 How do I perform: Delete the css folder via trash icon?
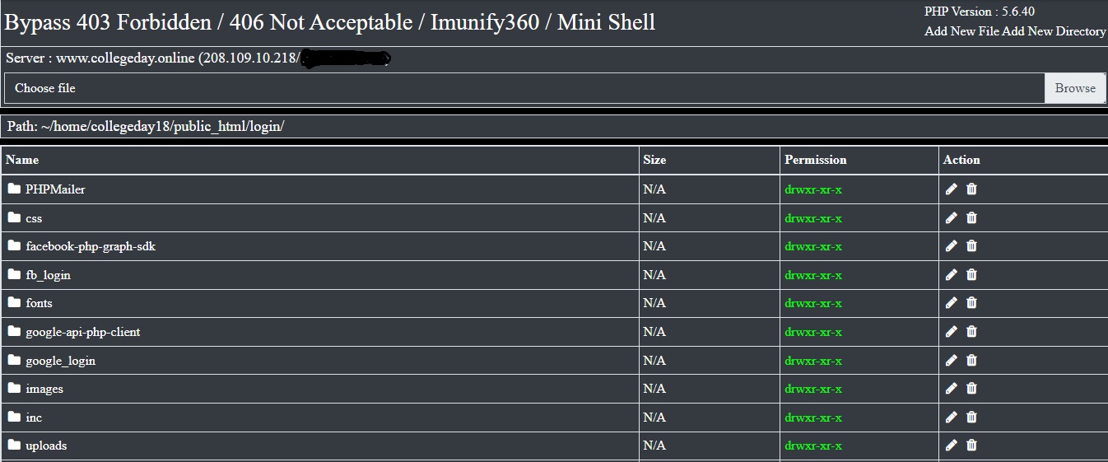click(971, 218)
